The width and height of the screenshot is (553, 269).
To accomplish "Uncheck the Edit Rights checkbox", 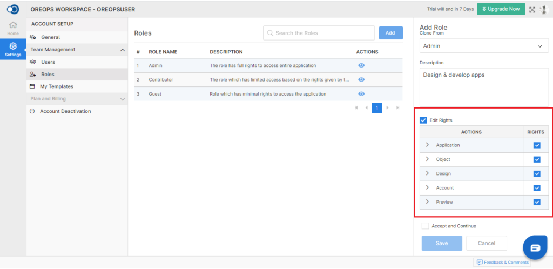I will (423, 120).
